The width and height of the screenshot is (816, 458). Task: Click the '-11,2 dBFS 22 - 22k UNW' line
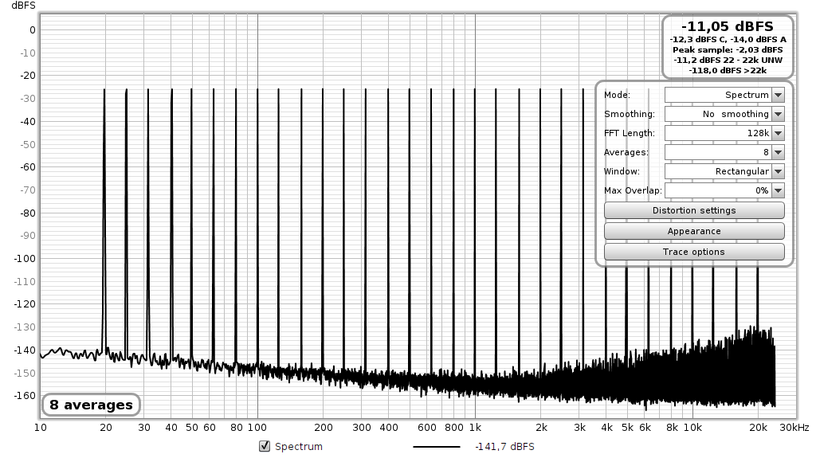point(728,61)
